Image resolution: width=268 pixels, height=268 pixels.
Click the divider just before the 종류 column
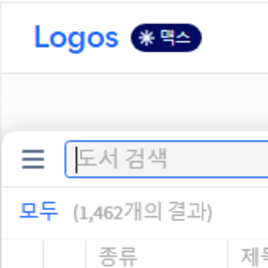pos(86,254)
